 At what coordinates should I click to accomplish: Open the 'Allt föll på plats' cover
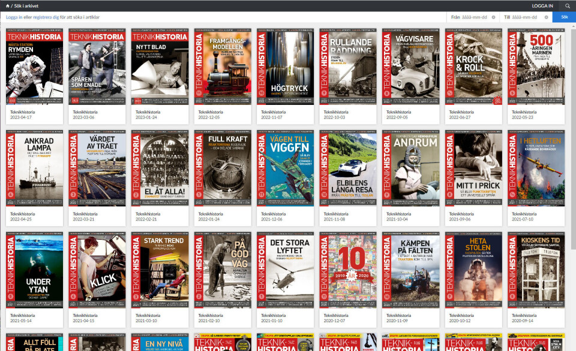35,342
